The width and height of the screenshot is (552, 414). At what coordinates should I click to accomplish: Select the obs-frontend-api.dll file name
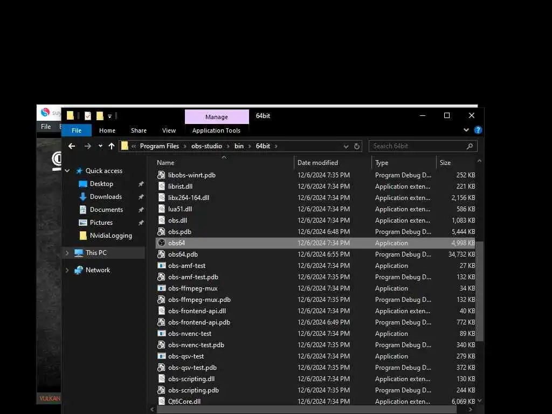tap(197, 311)
